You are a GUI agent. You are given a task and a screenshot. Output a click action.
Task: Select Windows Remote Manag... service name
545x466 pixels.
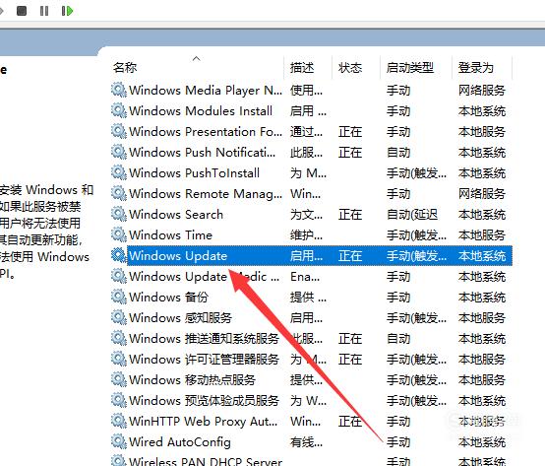click(x=206, y=194)
